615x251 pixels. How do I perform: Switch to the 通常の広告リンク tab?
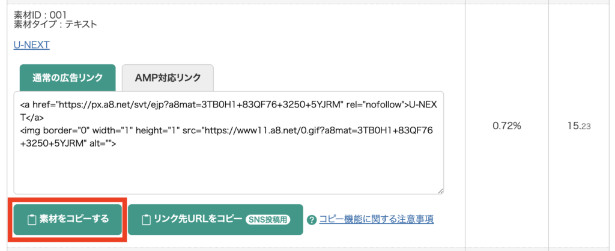(x=67, y=77)
